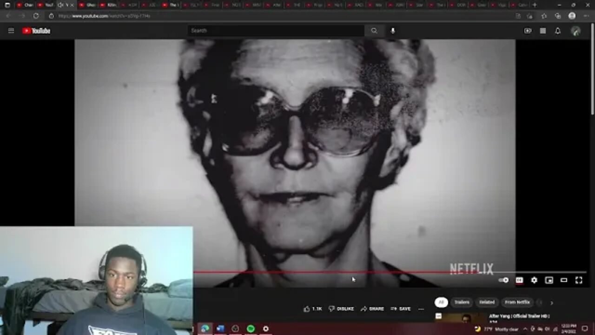Click the YouTube search magnifier button
The height and width of the screenshot is (335, 595).
tap(374, 31)
